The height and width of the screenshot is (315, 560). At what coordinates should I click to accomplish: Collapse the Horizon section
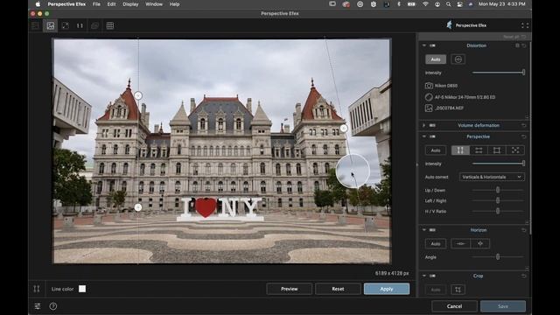point(423,230)
